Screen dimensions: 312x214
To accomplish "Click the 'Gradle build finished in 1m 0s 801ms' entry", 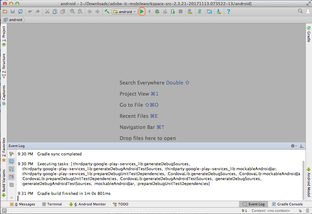I will pos(74,193).
